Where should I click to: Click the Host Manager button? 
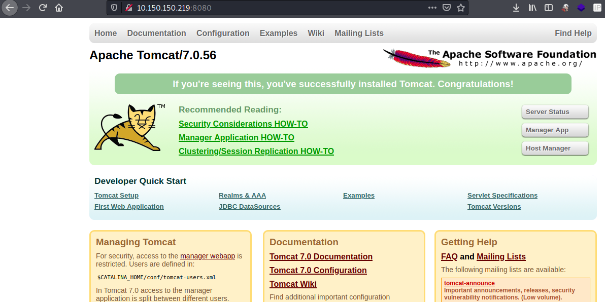(555, 148)
